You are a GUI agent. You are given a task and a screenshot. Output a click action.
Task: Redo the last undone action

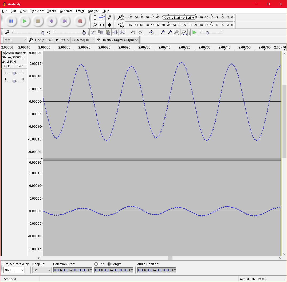point(140,33)
